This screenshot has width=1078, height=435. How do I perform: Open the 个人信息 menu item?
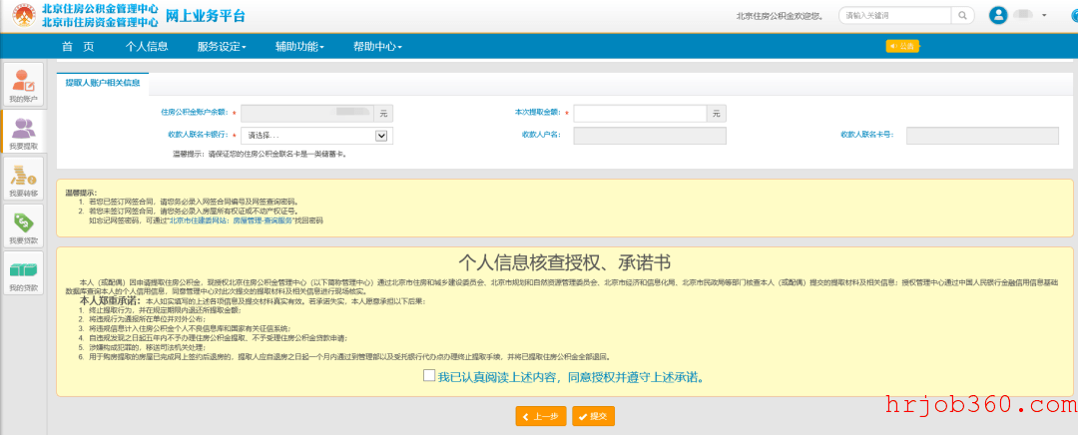(x=147, y=47)
